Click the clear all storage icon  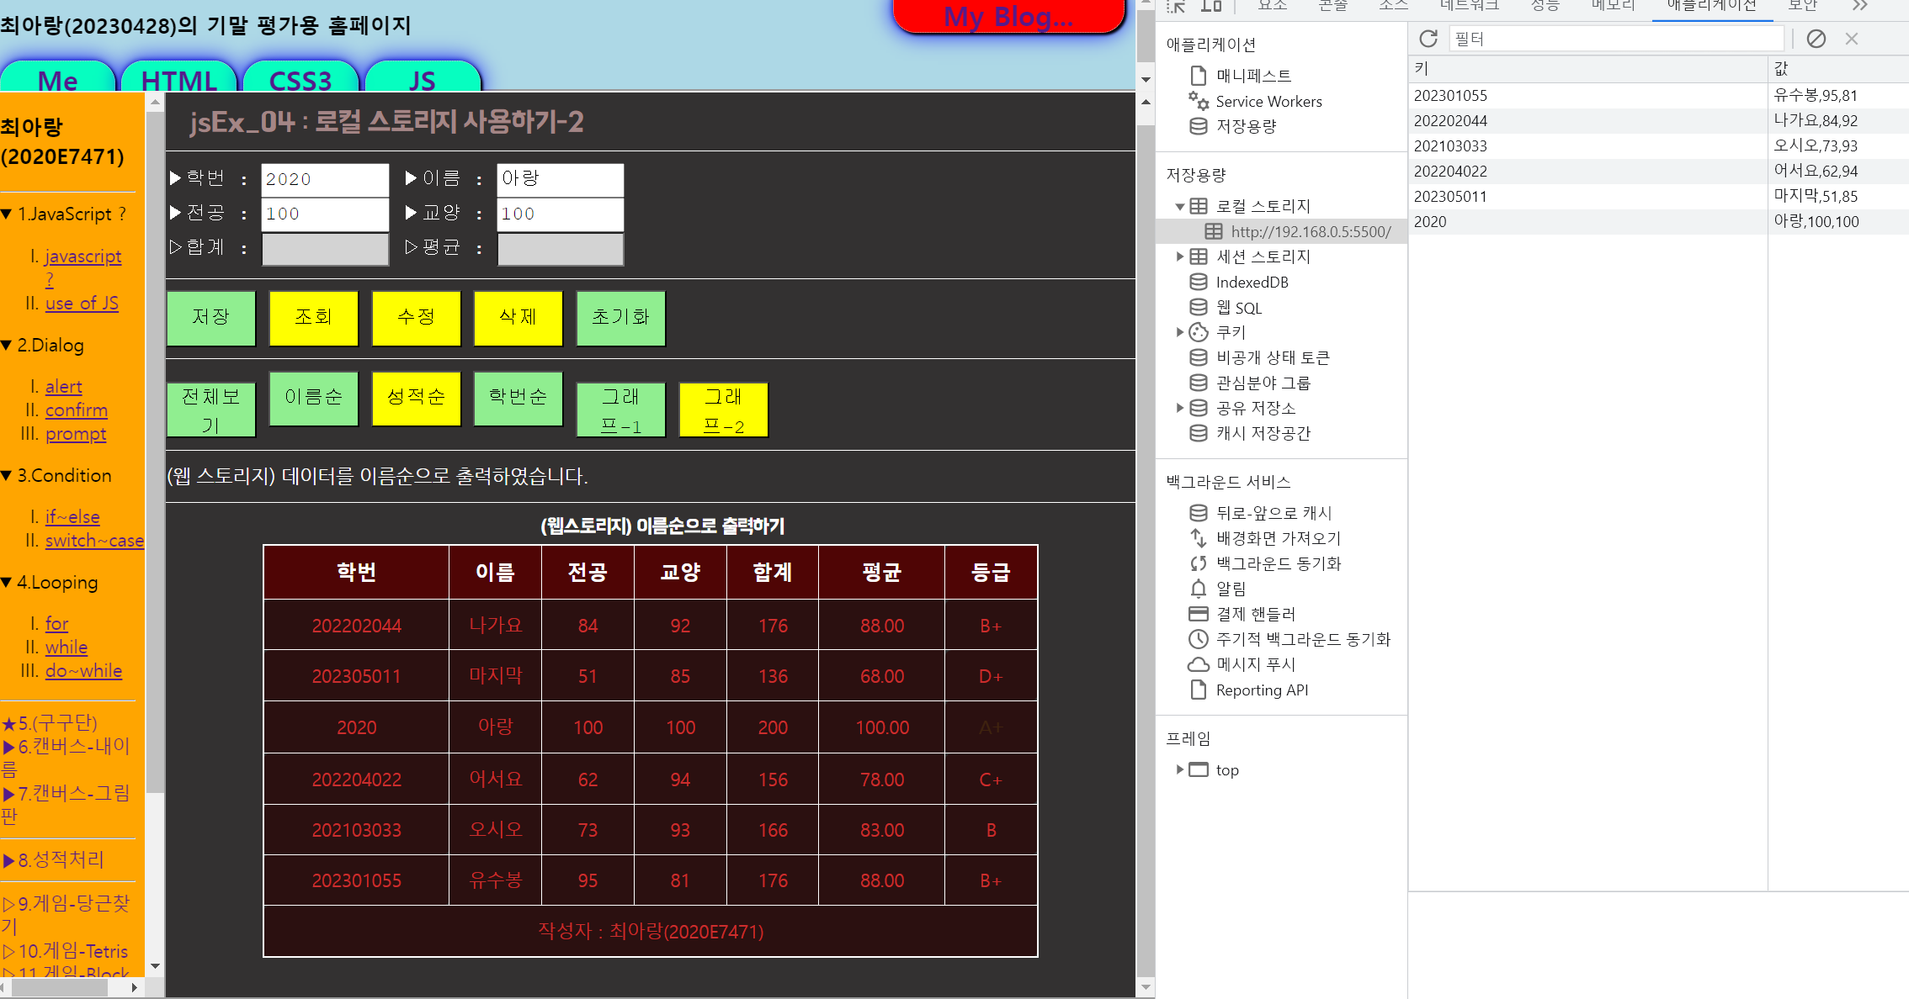click(x=1816, y=39)
